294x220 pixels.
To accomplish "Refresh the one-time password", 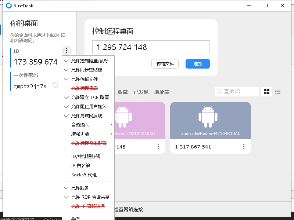I will point(55,85).
